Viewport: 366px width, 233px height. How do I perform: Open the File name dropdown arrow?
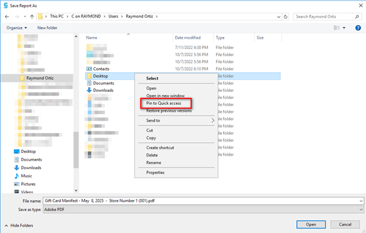coord(361,201)
